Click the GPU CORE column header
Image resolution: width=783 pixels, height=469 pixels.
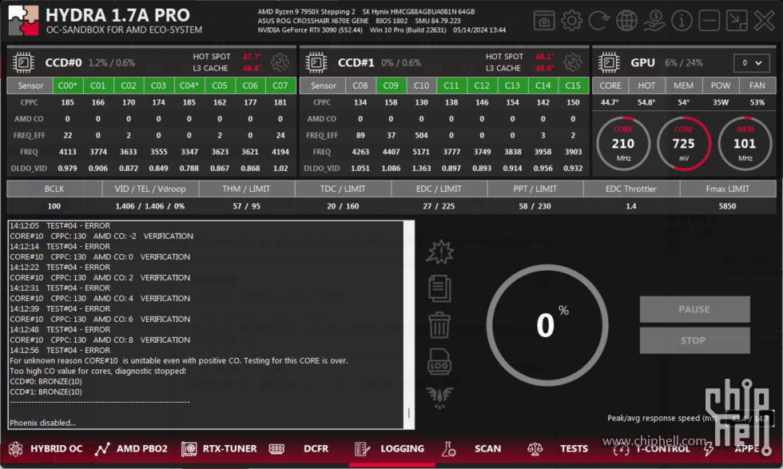(610, 85)
